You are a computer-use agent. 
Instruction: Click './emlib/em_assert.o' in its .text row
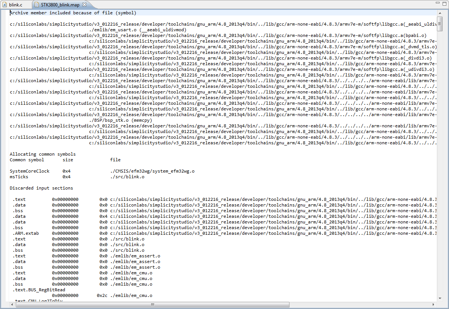[x=135, y=256]
